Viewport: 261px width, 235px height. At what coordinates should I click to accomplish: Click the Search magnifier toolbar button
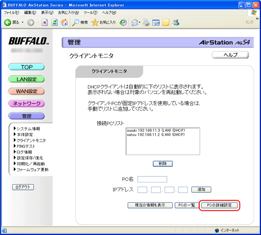tap(80, 23)
